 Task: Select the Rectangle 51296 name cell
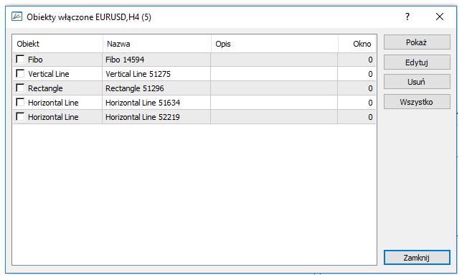tap(156, 88)
